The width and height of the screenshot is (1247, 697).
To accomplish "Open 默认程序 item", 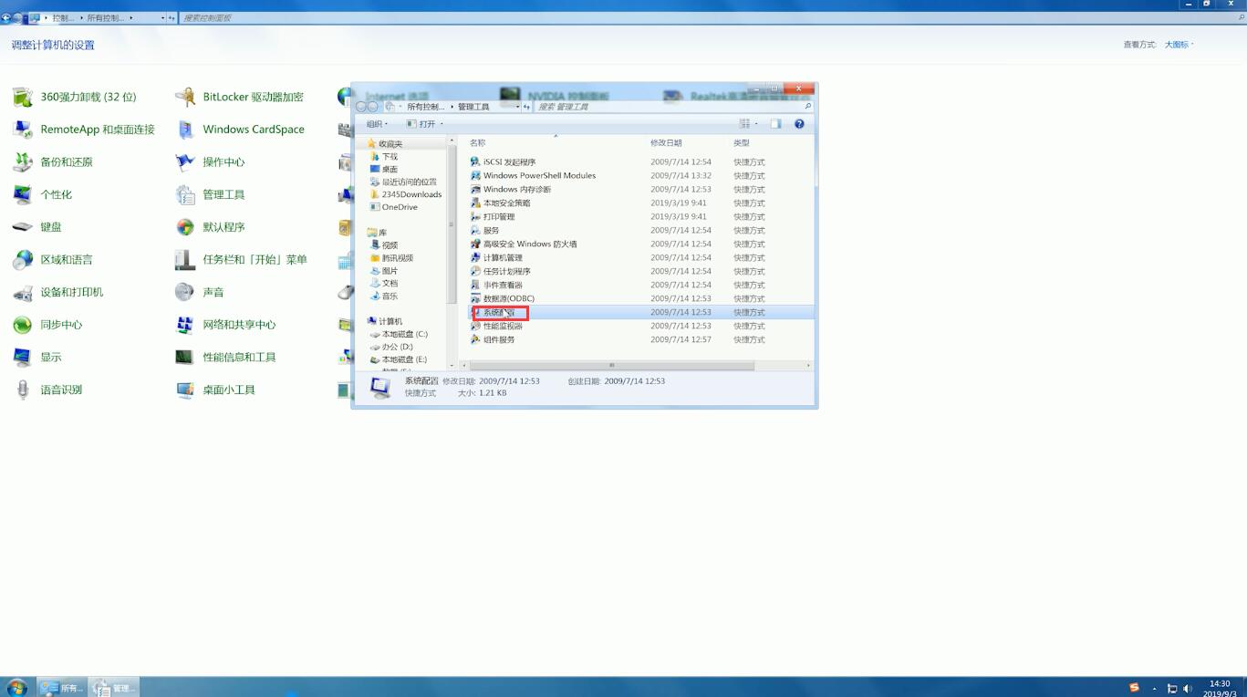I will [210, 227].
